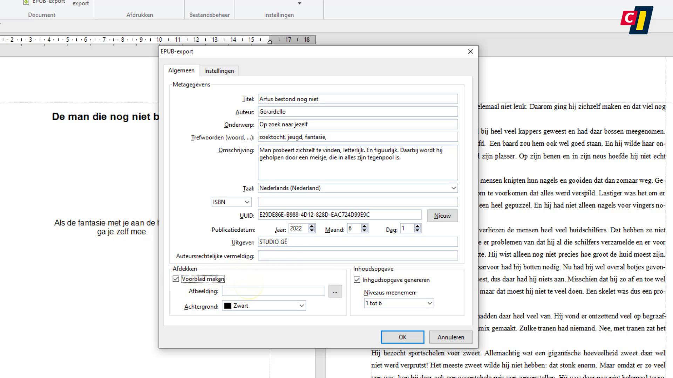673x378 pixels.
Task: Expand the Instellingen ribbon dropdown arrow
Action: click(x=300, y=3)
